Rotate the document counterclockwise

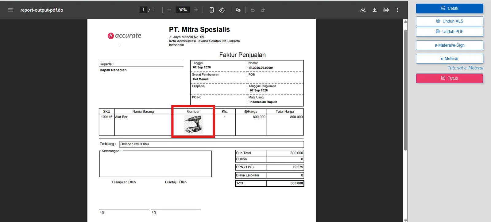222,10
